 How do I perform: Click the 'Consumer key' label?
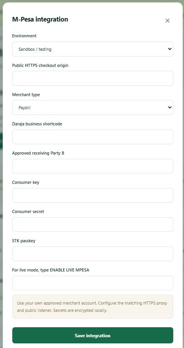(26, 182)
